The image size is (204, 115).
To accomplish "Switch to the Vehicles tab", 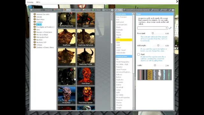I will 76,10.
